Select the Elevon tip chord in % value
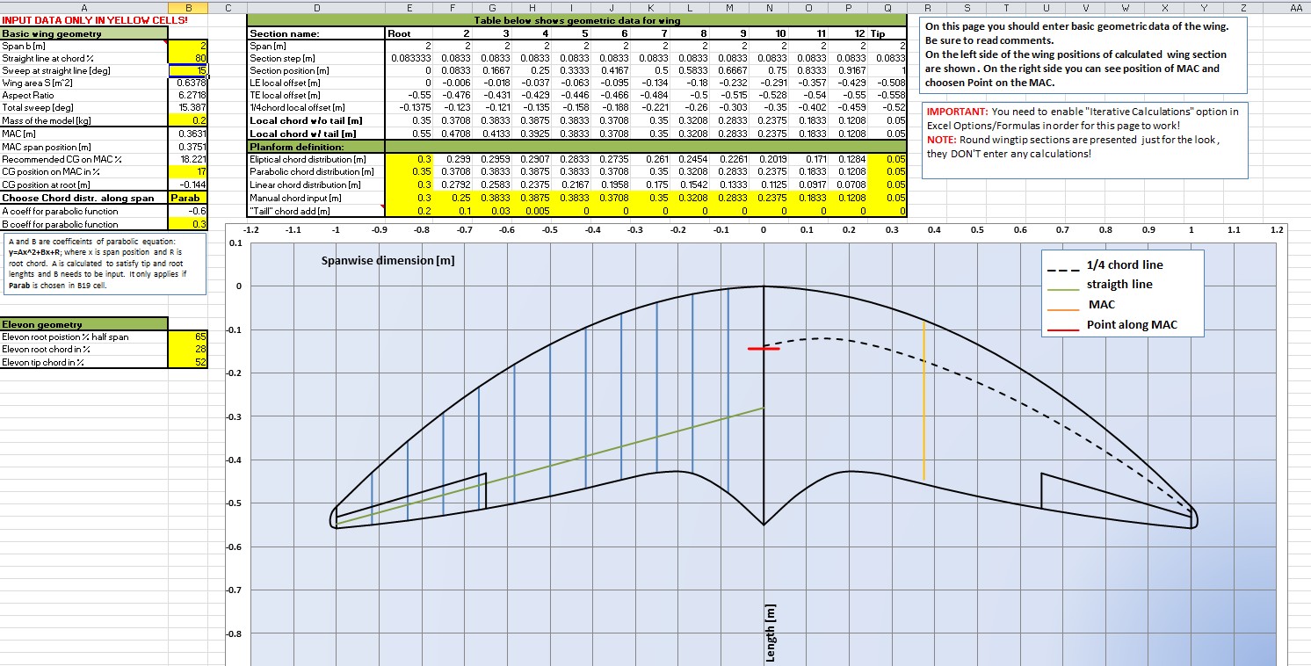1311x666 pixels. pos(188,362)
